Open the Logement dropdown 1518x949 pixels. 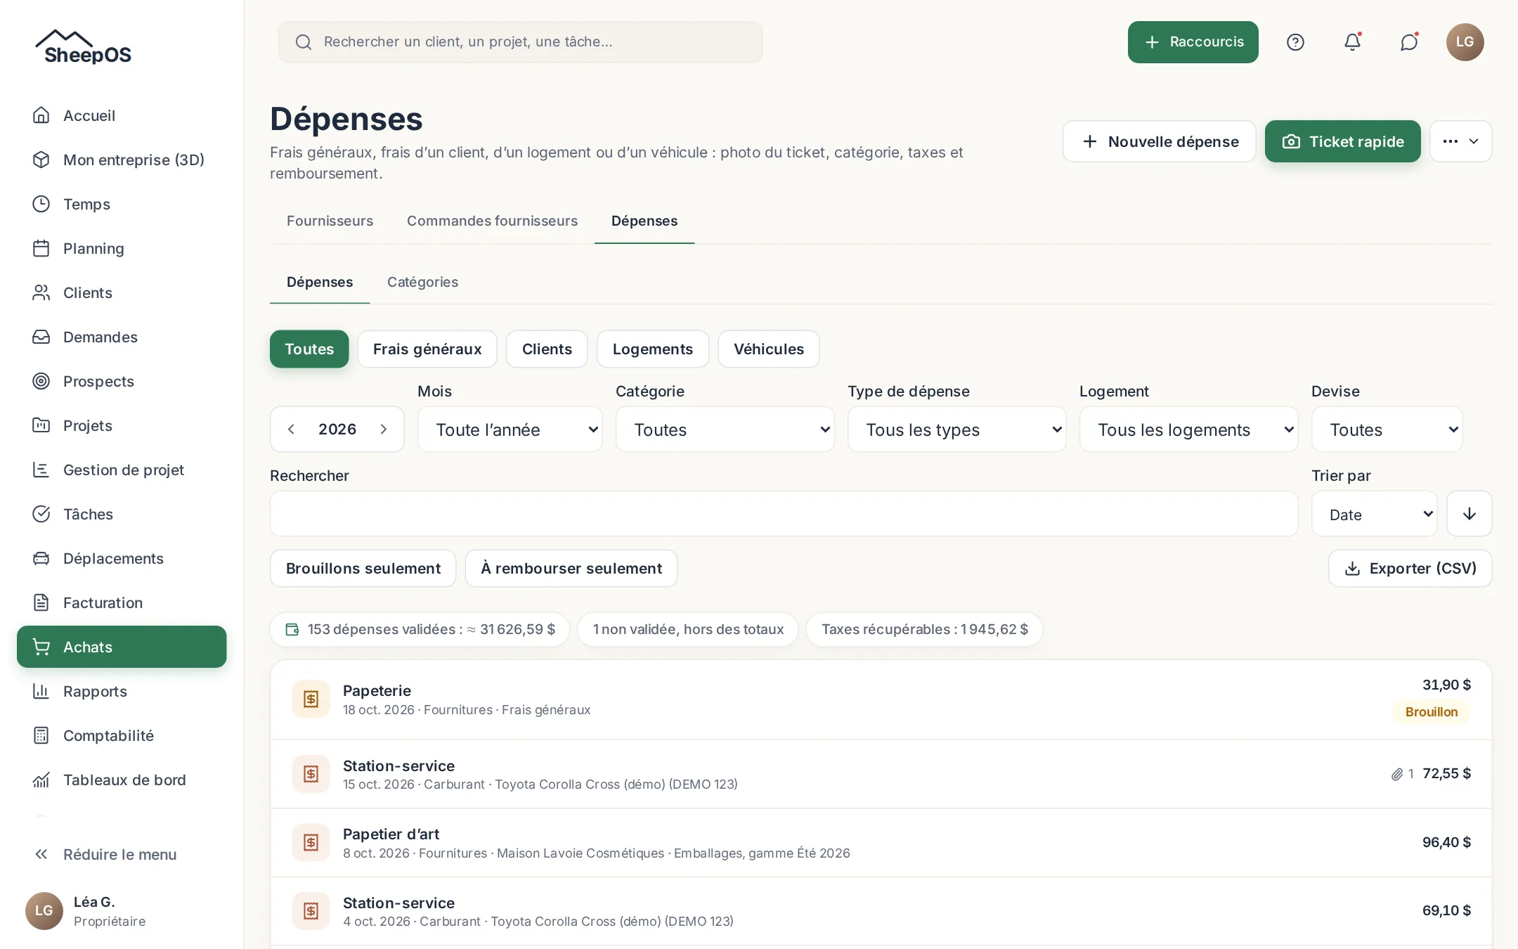tap(1189, 430)
